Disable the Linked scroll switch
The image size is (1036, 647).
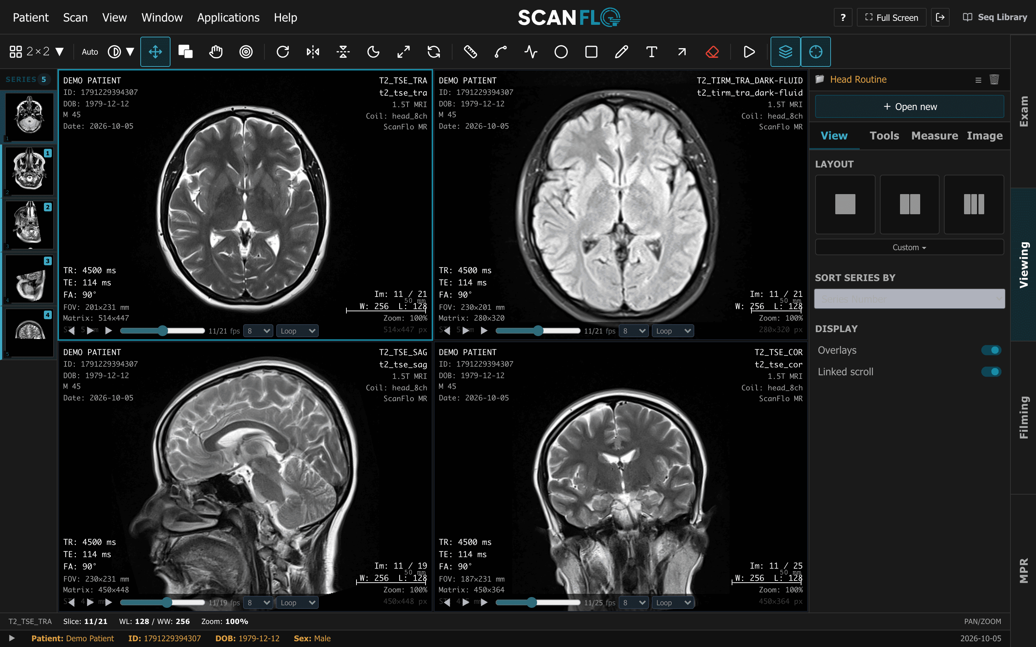pos(991,371)
